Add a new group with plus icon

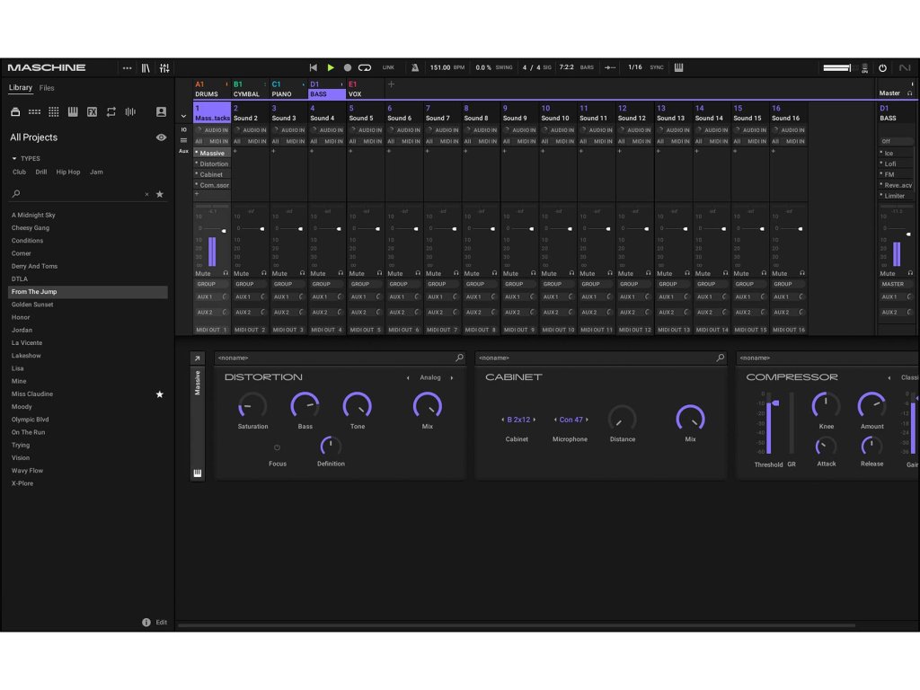click(392, 84)
